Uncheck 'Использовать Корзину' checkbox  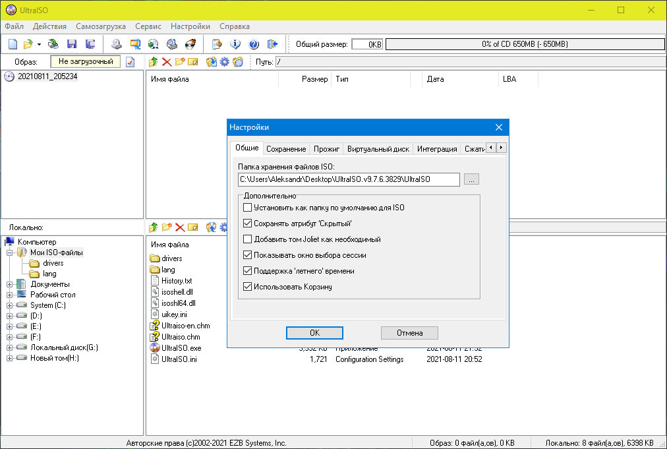(x=248, y=287)
